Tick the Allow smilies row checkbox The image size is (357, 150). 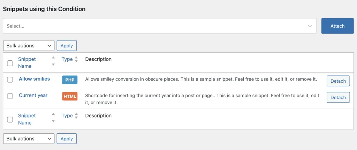pos(10,80)
